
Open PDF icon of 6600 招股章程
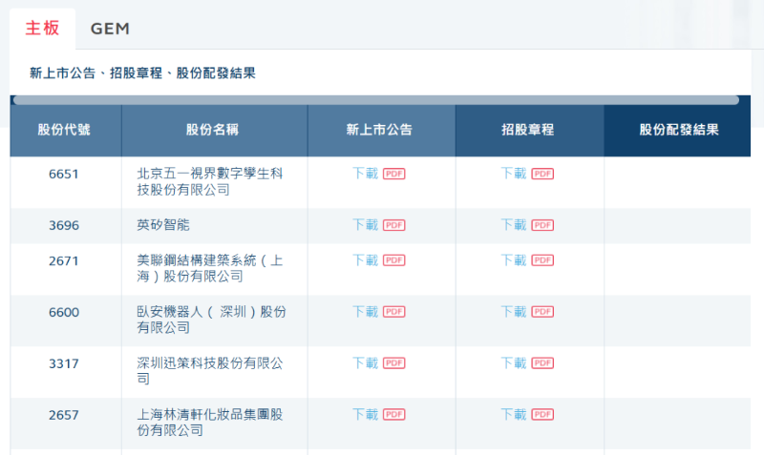pyautogui.click(x=542, y=312)
